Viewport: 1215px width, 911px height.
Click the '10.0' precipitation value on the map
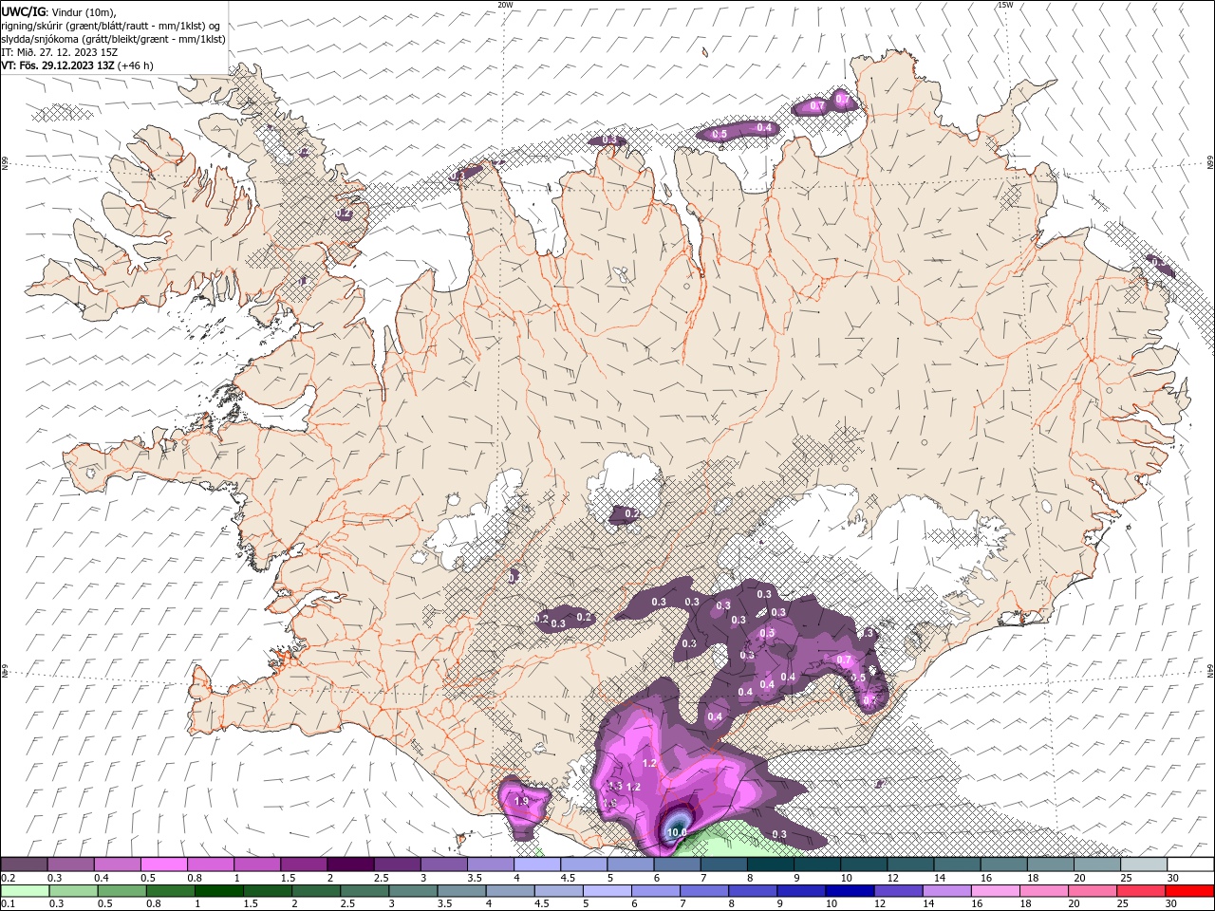click(677, 832)
